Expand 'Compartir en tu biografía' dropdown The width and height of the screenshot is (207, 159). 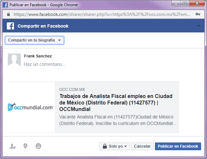click(x=34, y=40)
